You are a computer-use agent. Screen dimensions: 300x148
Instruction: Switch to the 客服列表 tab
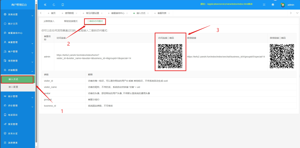[x=162, y=13]
